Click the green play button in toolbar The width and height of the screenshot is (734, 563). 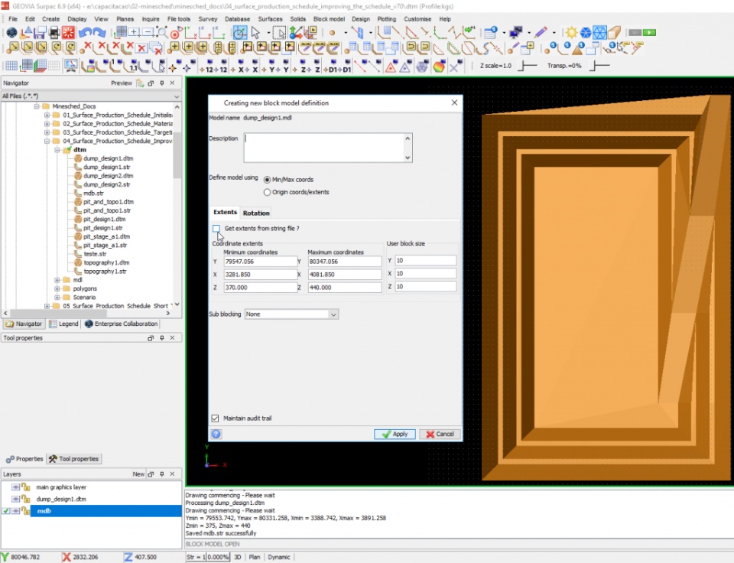click(649, 33)
